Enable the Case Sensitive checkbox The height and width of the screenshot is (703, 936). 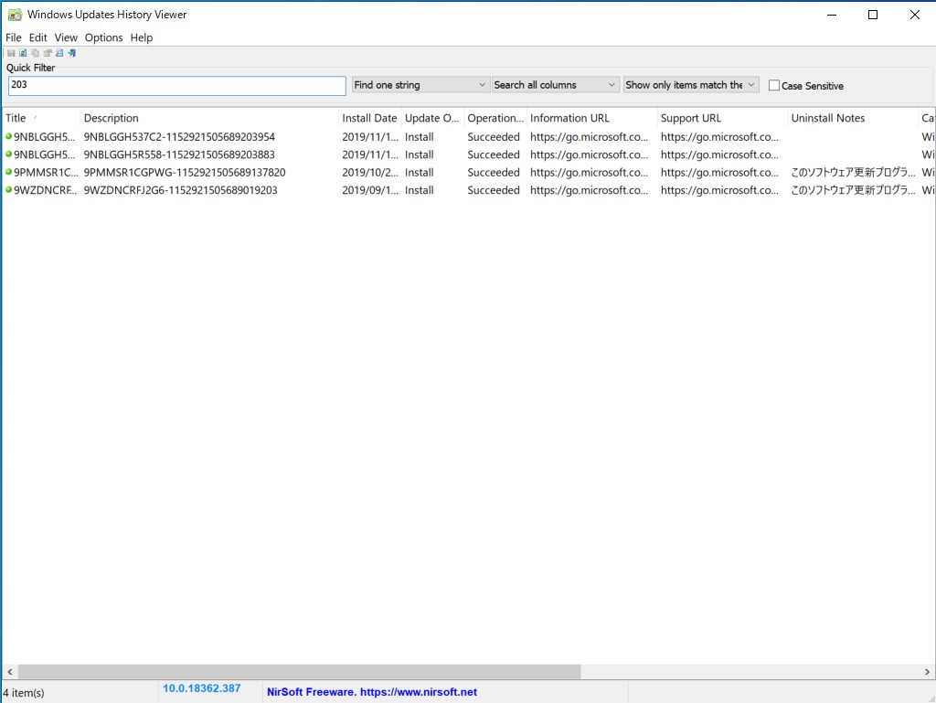click(x=774, y=85)
